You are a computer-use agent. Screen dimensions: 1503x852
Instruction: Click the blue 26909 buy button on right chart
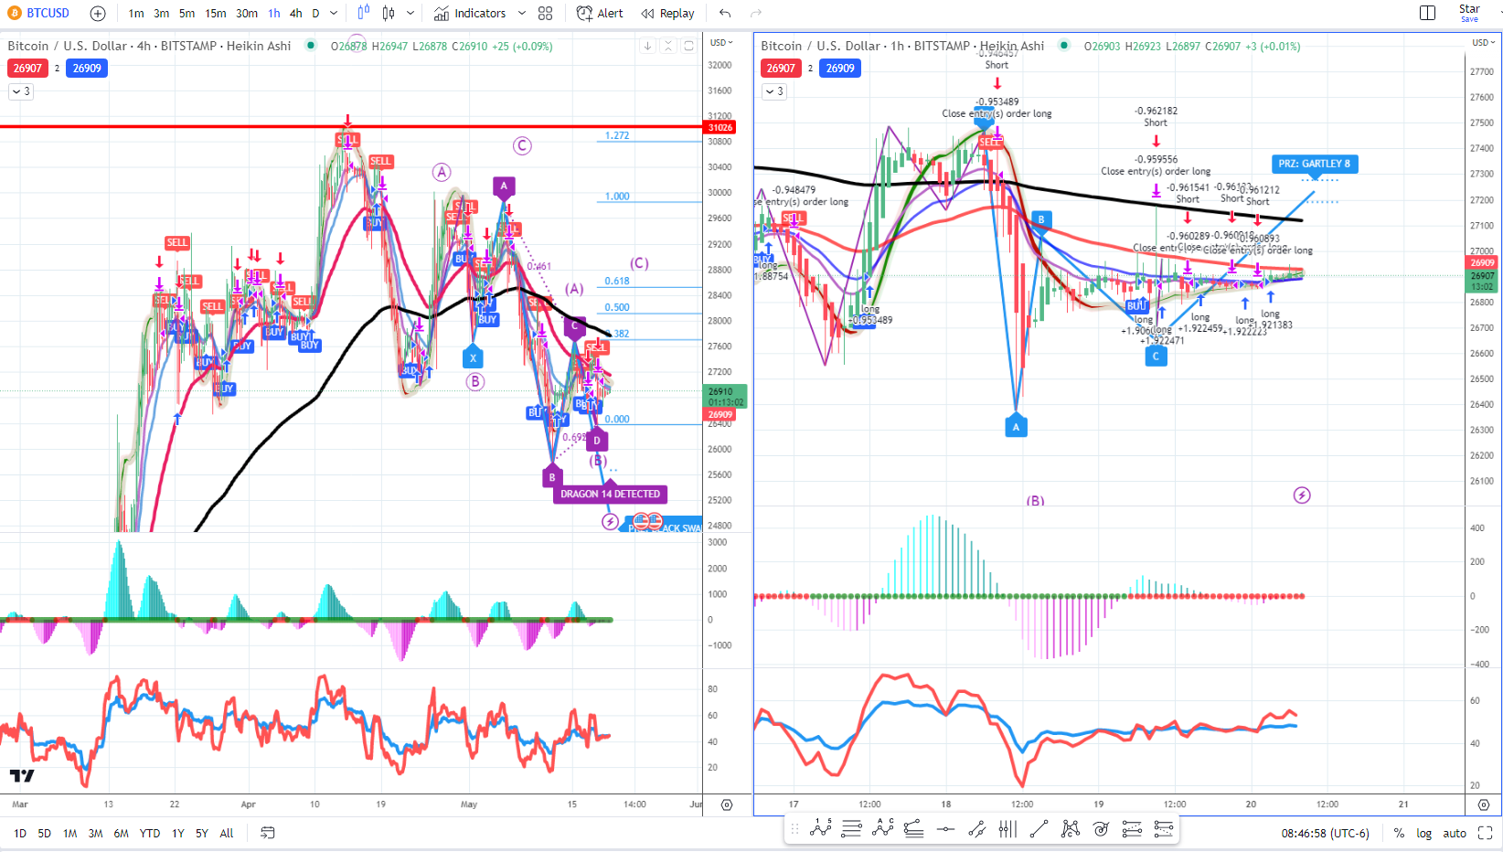(840, 69)
